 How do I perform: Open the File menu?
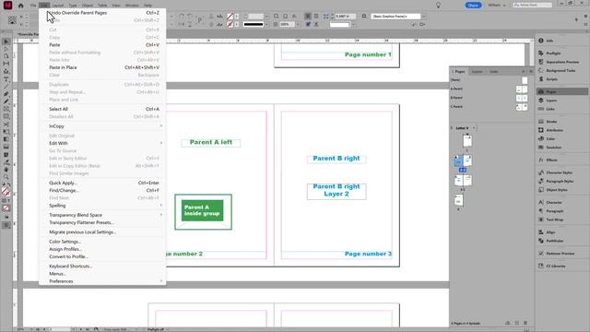coord(33,6)
